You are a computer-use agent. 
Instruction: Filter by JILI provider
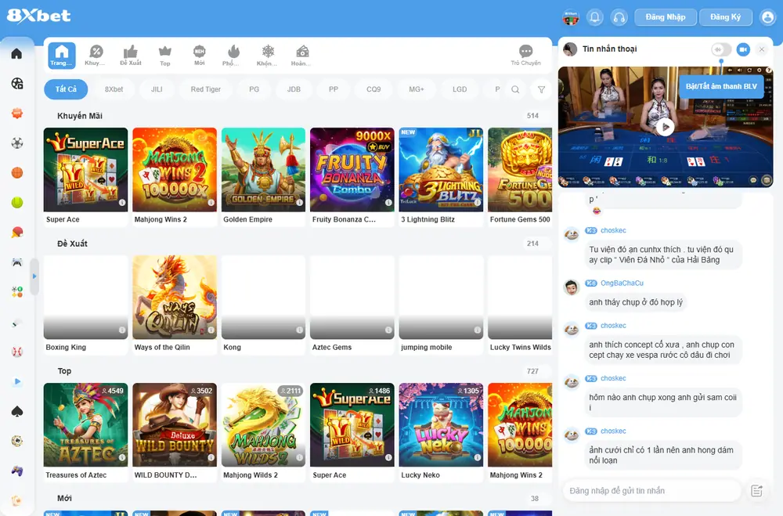point(157,89)
